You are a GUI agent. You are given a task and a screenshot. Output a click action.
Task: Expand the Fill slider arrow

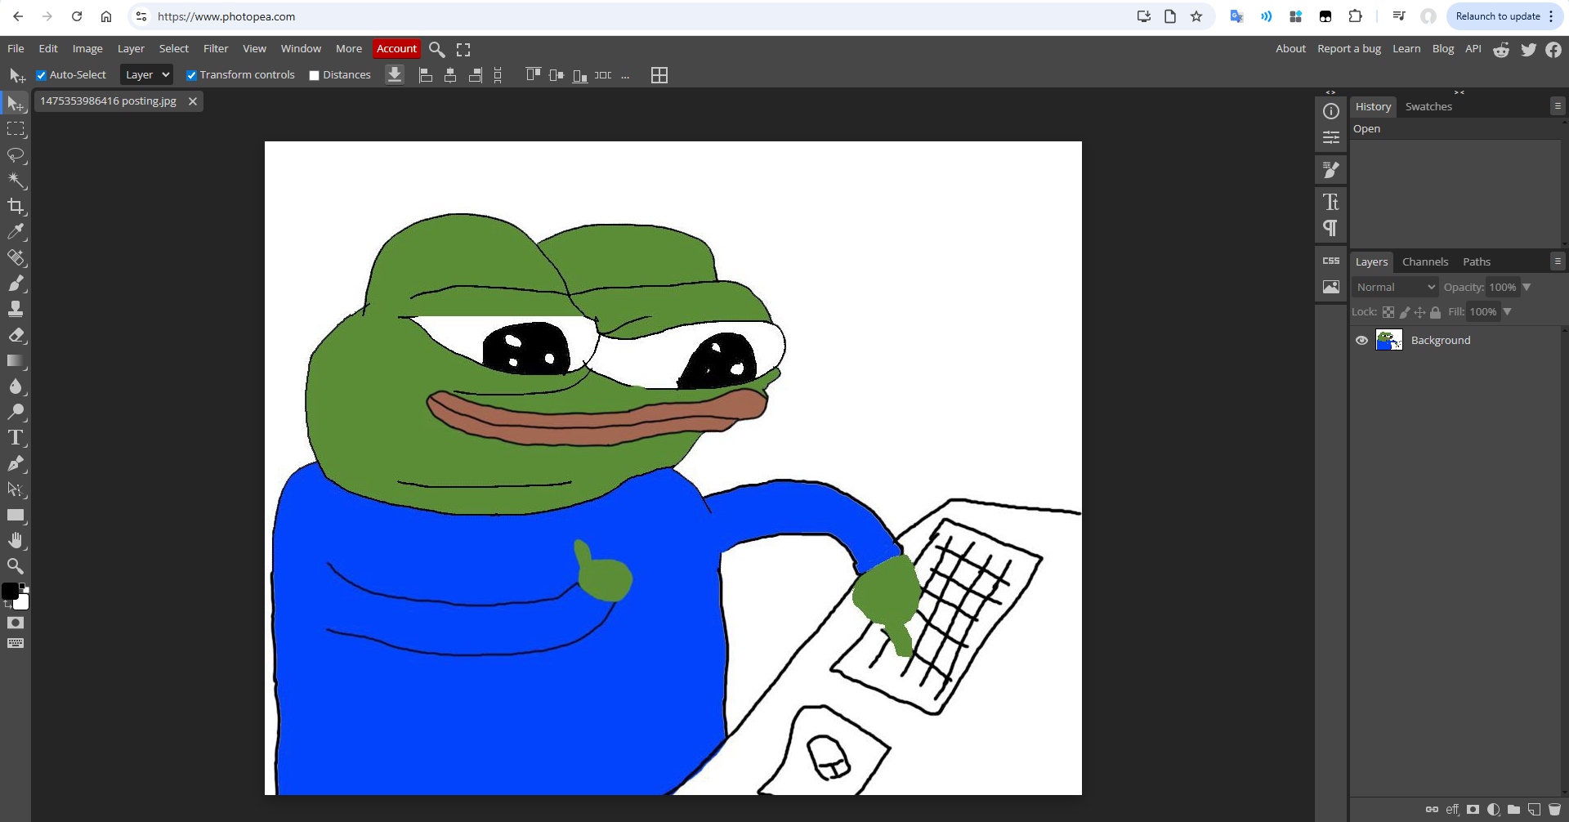(x=1508, y=311)
